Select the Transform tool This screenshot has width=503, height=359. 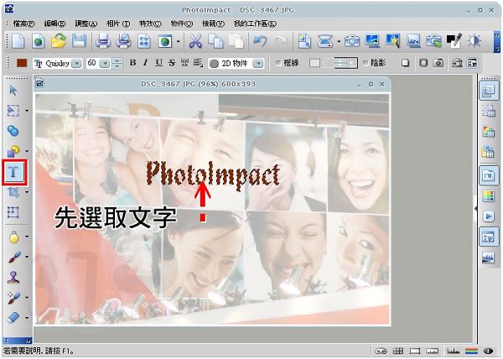pyautogui.click(x=13, y=212)
